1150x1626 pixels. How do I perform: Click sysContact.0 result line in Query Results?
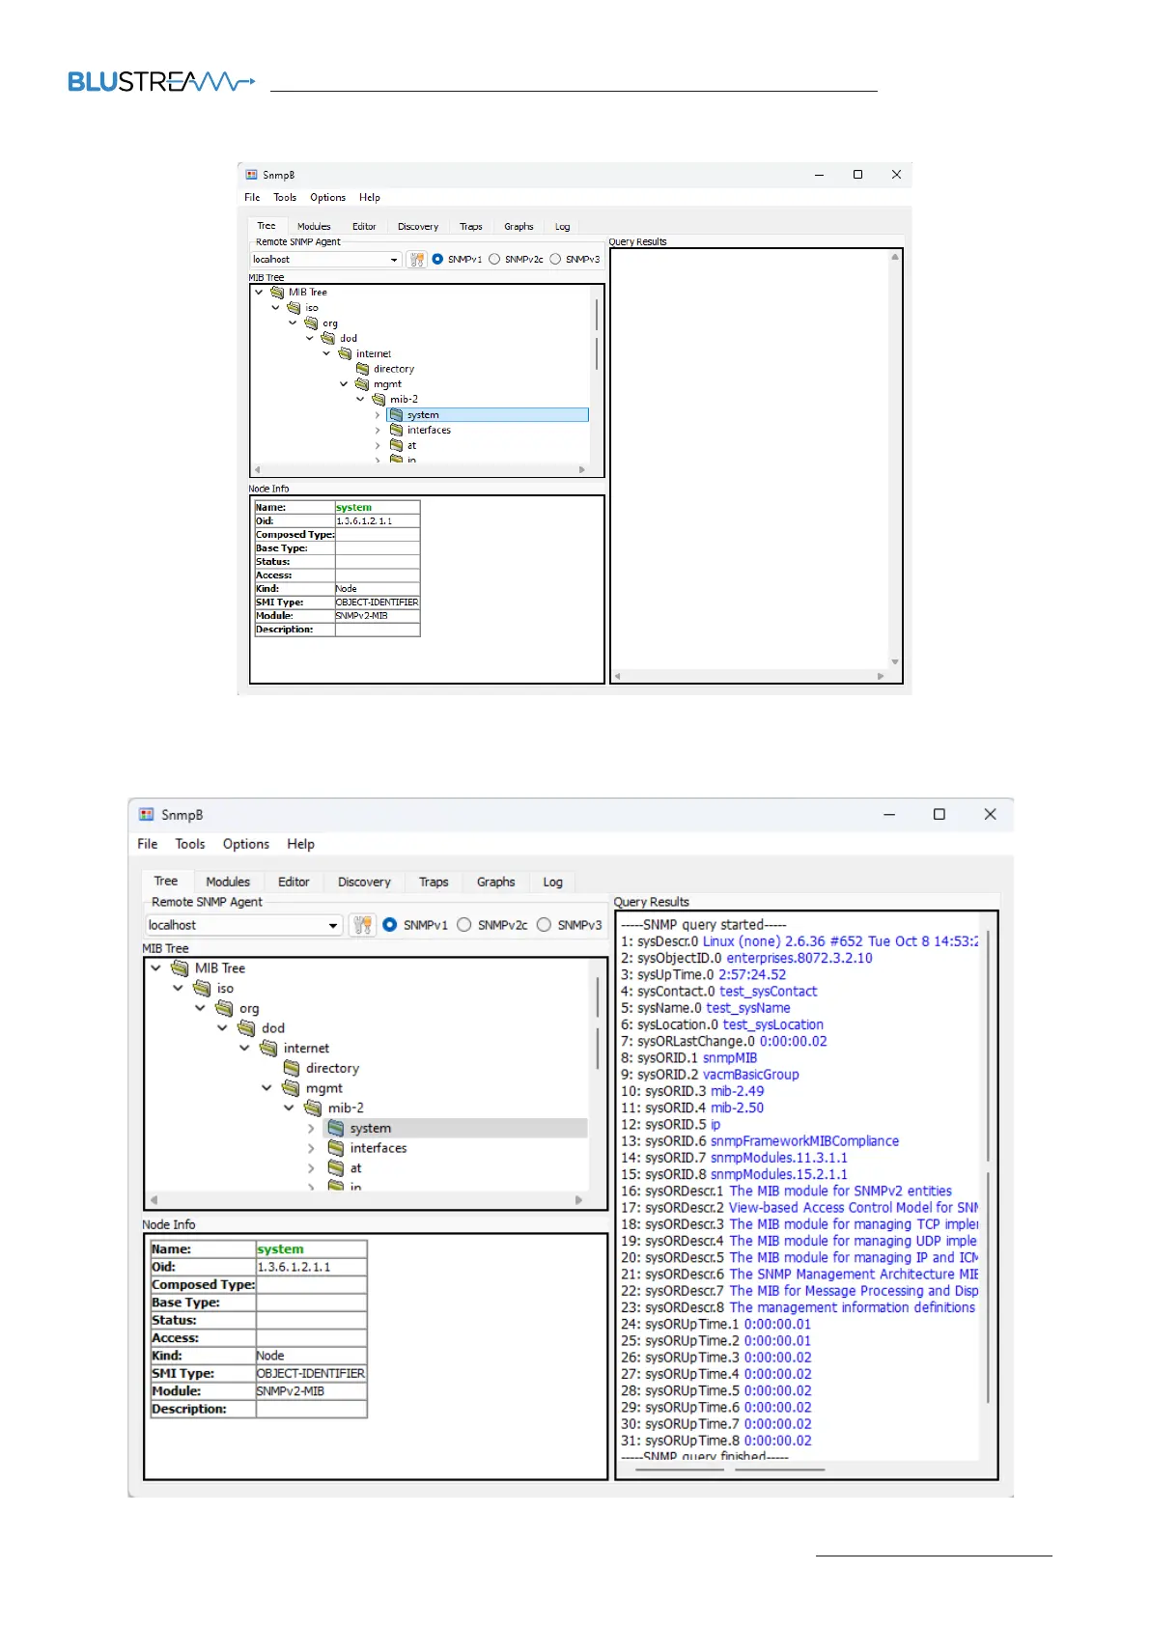[719, 992]
